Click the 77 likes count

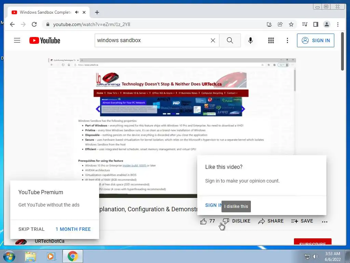click(x=212, y=221)
